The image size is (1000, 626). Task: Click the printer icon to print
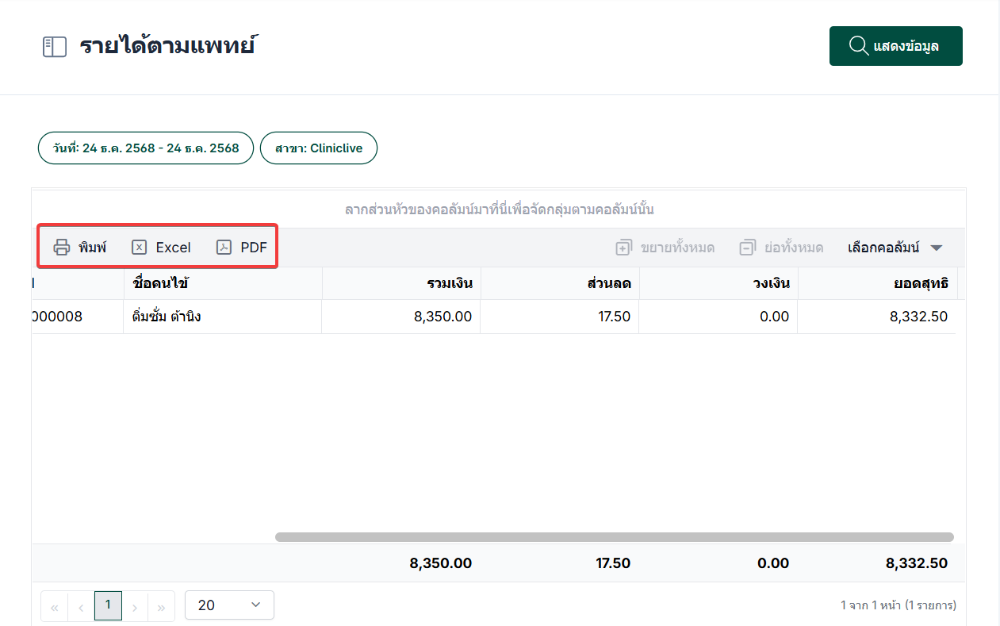pos(62,247)
